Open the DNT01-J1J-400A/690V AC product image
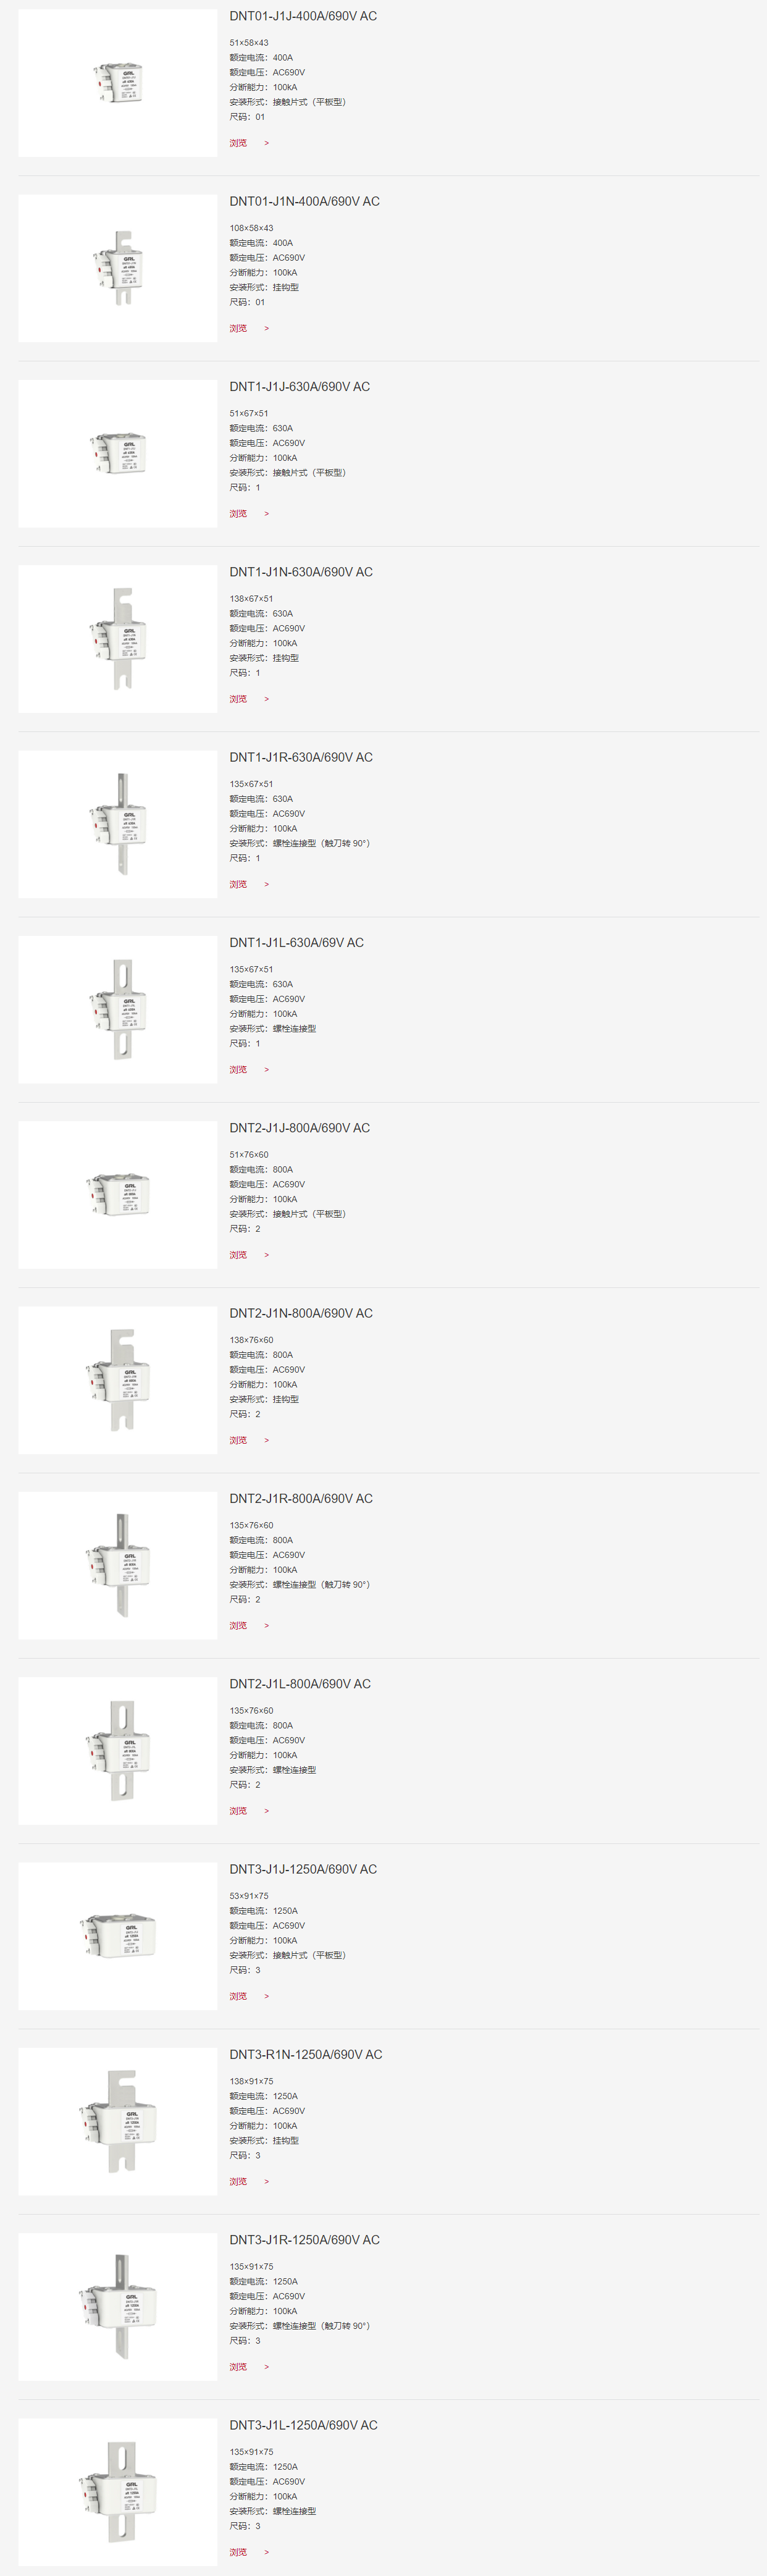Viewport: 767px width, 2576px height. click(x=118, y=83)
